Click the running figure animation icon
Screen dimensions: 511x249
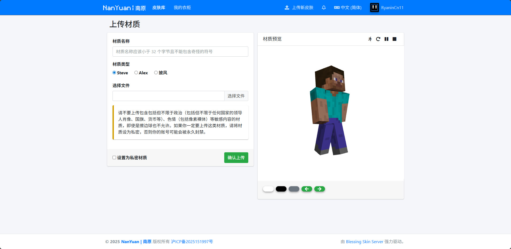pos(370,39)
